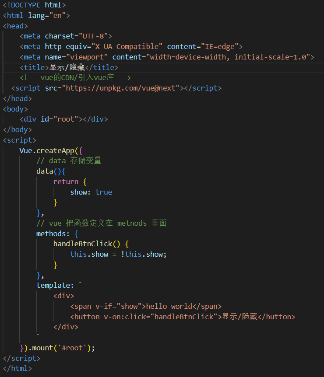Click the X-UA-Compatible meta attribute

click(127, 47)
